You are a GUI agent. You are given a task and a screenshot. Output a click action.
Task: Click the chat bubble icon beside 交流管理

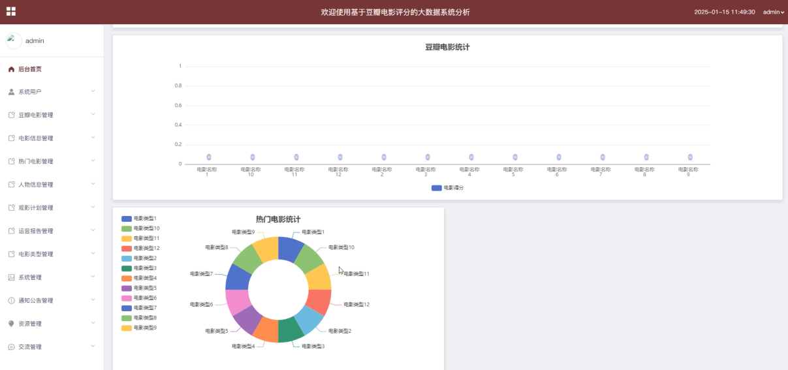click(11, 347)
